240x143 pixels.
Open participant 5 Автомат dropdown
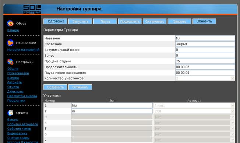194,128
